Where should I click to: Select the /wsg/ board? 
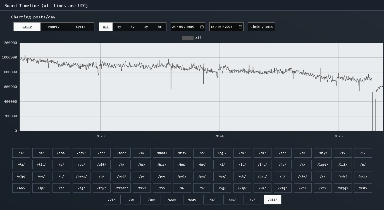(172, 200)
